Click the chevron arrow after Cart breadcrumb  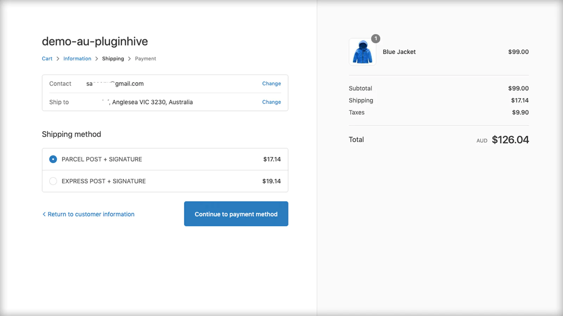pos(58,59)
